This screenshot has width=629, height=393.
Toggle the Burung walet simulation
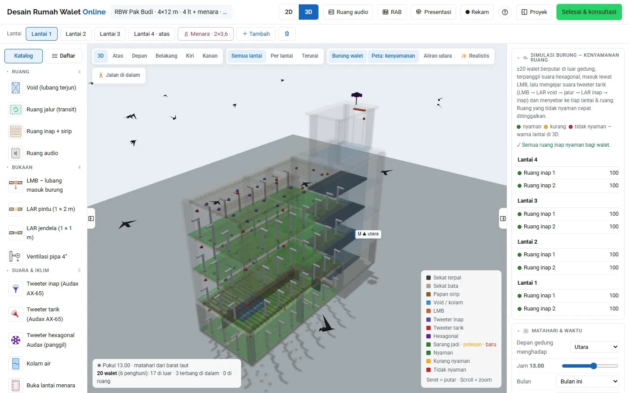(x=347, y=56)
